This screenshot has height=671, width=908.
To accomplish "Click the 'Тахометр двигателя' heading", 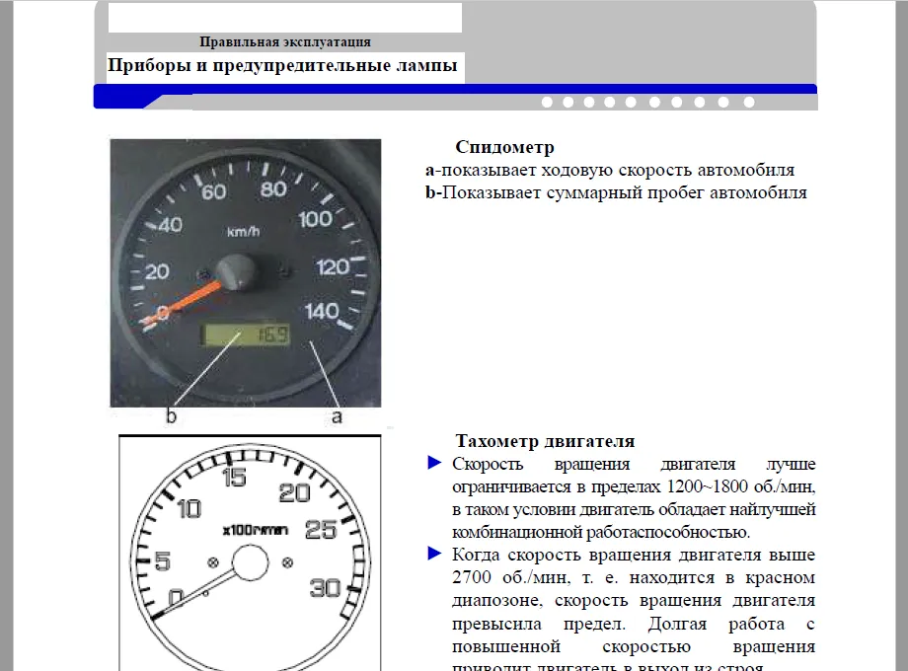I will (x=545, y=441).
